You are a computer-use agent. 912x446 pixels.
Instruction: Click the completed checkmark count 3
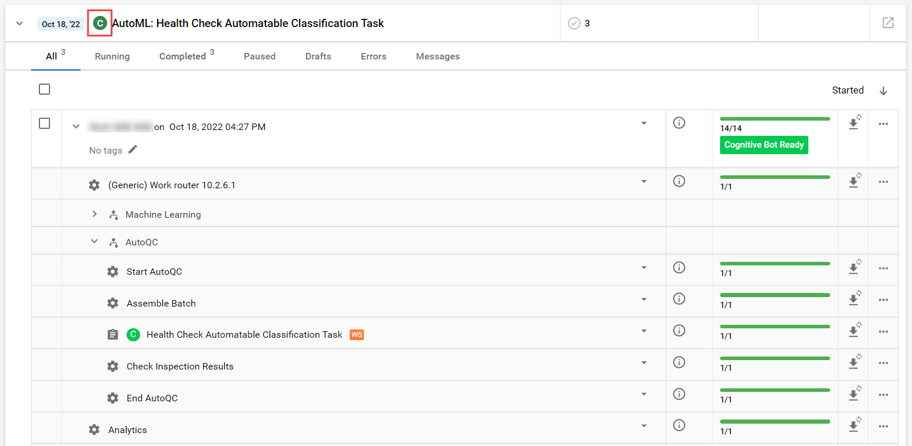[579, 24]
